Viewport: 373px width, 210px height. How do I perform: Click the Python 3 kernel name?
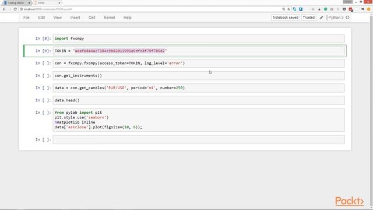[336, 17]
